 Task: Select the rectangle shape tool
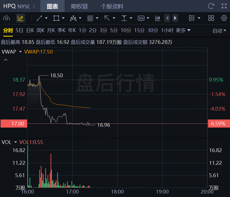(56, 18)
